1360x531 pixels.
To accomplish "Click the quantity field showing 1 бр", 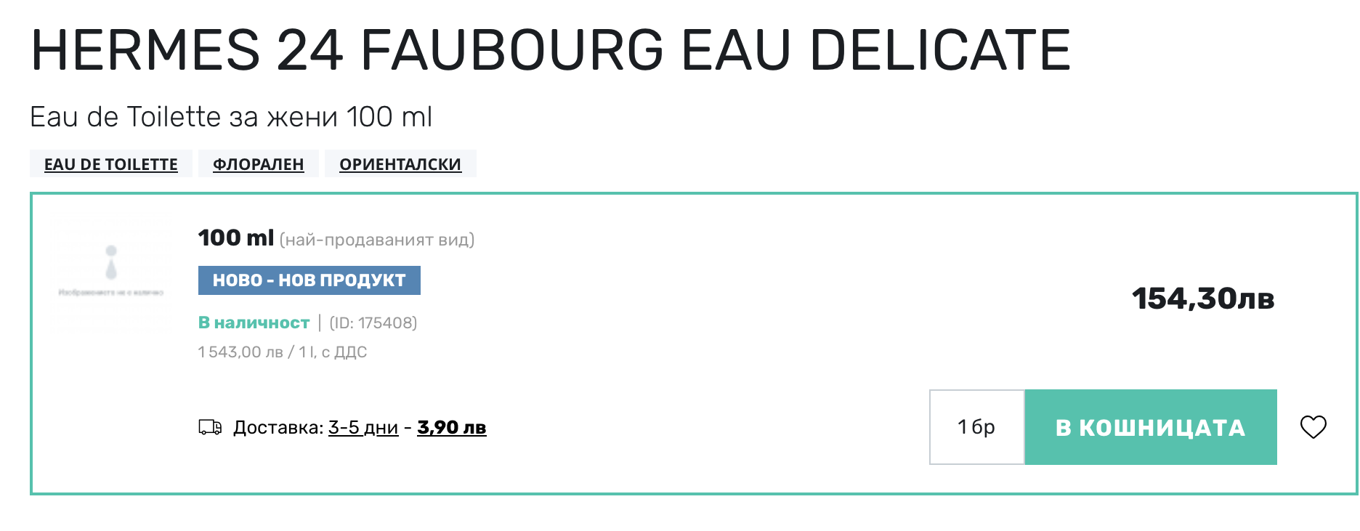I will click(x=976, y=427).
